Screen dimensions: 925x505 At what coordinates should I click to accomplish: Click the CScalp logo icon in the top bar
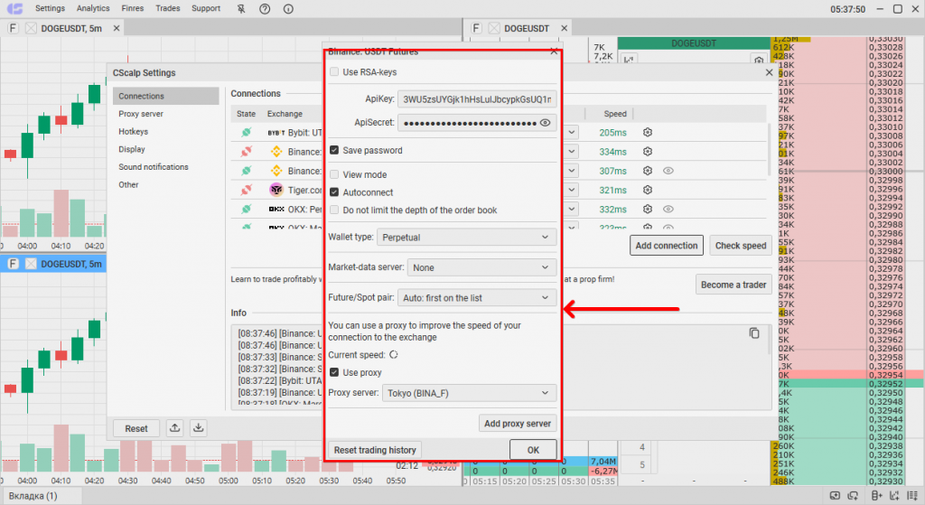(14, 9)
